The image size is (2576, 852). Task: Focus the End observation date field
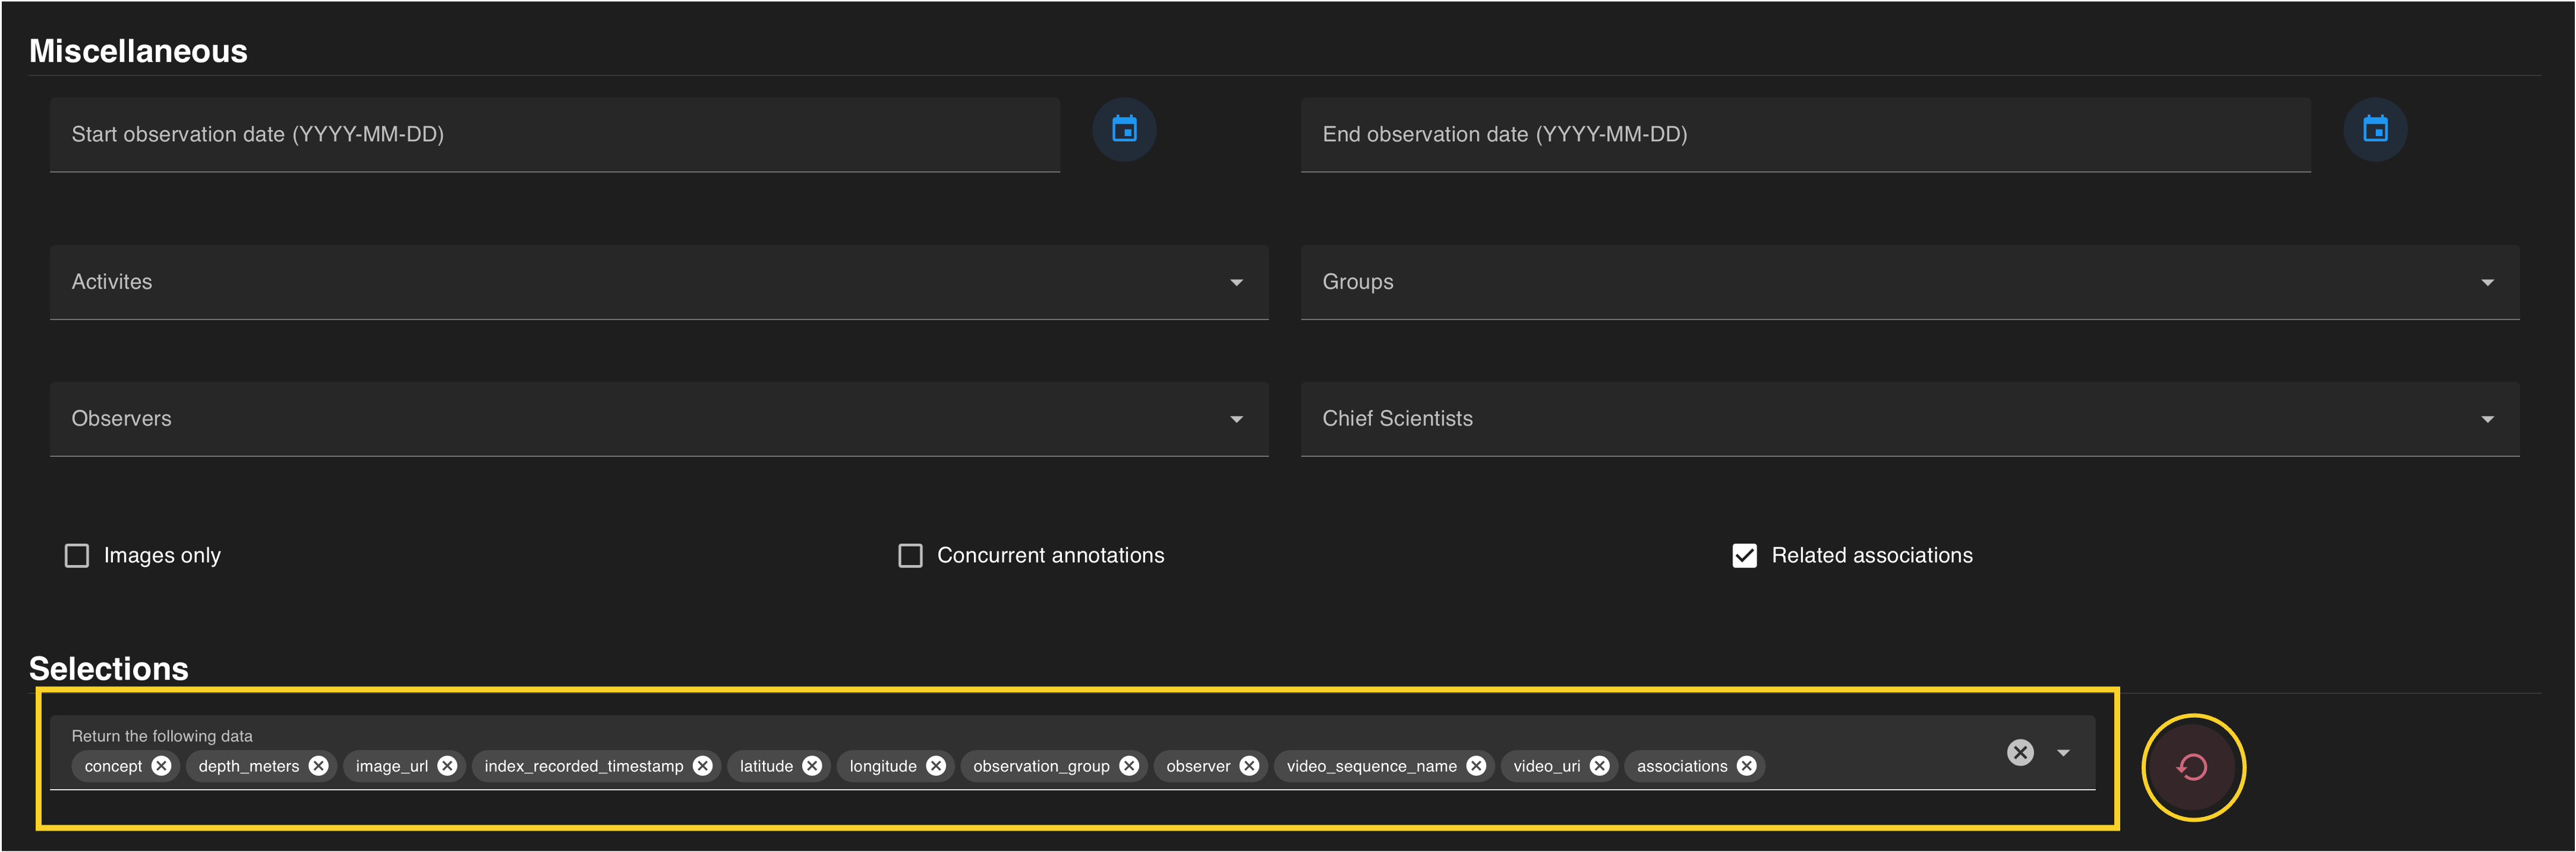1805,134
